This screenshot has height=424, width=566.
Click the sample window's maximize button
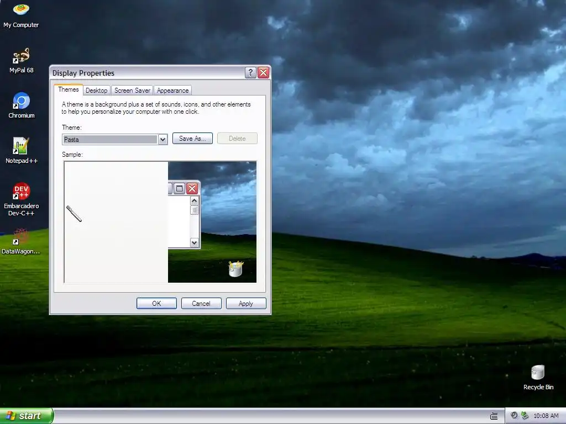(x=179, y=188)
